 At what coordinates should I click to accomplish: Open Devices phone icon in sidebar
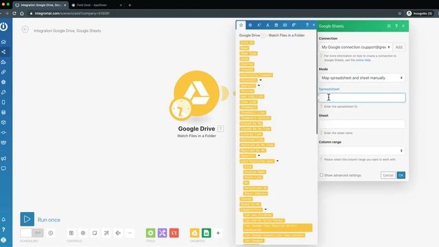3,102
